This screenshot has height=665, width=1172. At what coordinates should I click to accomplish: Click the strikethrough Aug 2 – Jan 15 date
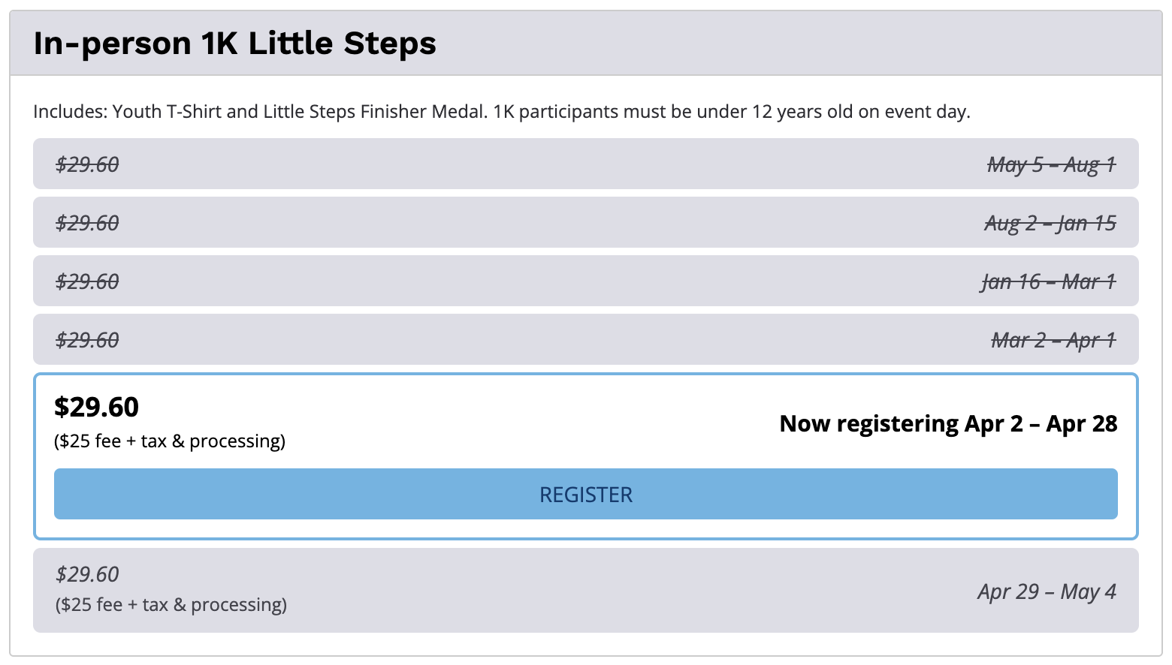(x=1050, y=223)
